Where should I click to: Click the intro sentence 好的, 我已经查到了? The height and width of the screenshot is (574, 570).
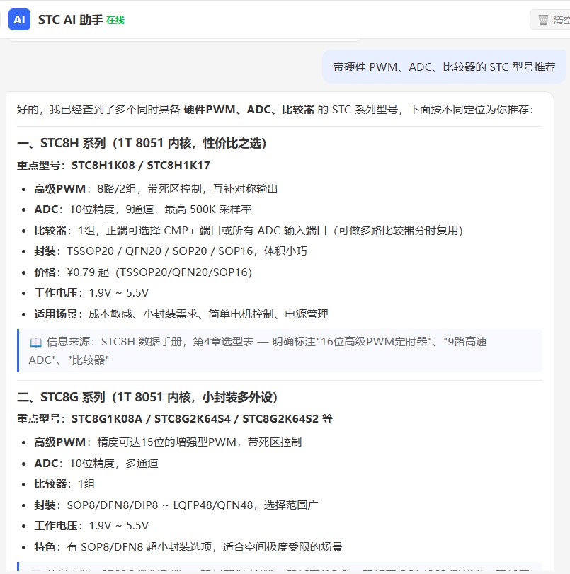click(275, 110)
